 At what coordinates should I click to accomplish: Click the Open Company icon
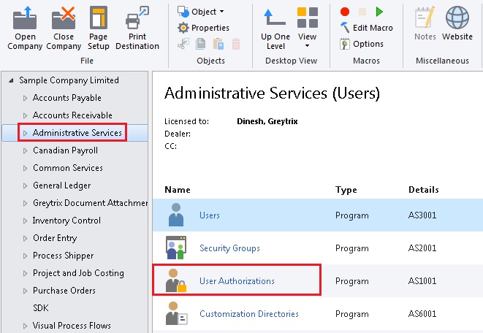click(x=25, y=18)
